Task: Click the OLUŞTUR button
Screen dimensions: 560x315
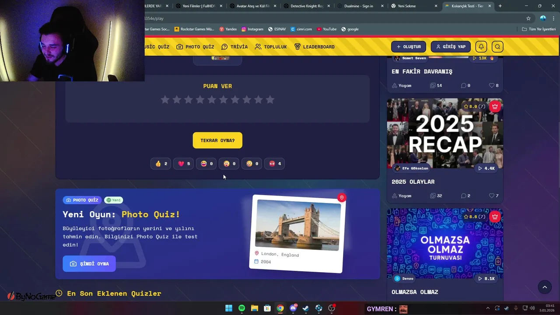Action: tap(409, 47)
